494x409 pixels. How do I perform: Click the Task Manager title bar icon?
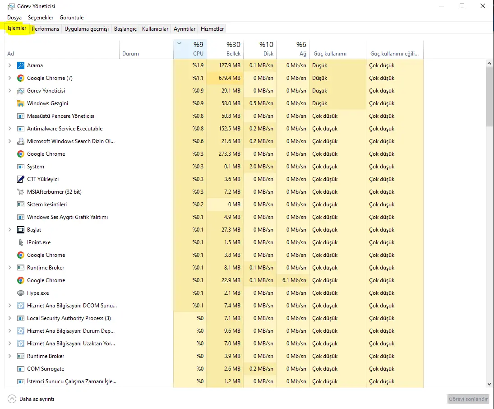[11, 6]
